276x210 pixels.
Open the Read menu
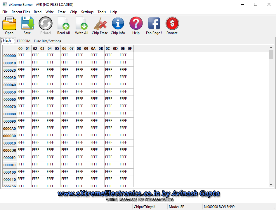click(x=38, y=12)
